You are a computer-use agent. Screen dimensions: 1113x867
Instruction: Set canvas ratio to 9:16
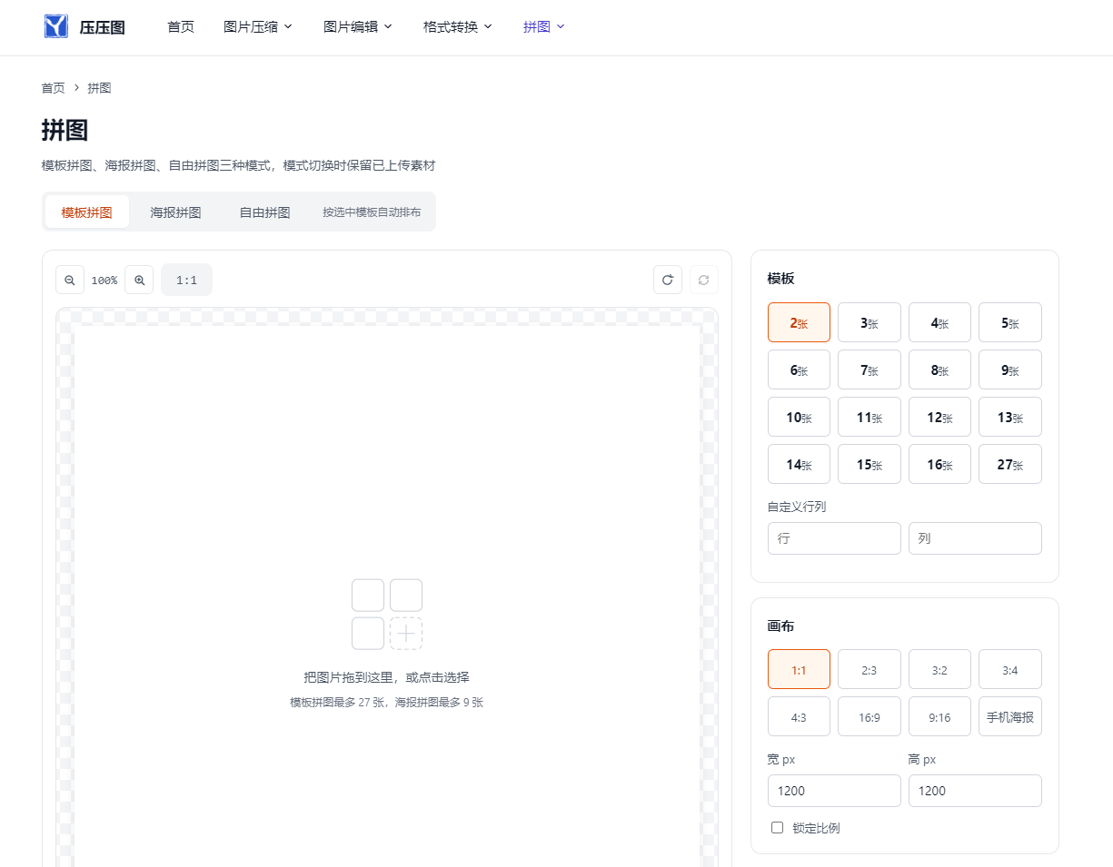[x=939, y=716]
